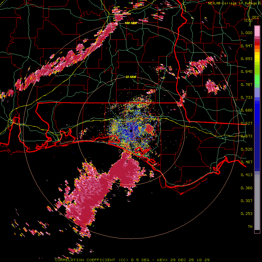Click the 0.787 color scale label
262x262 pixels.
tap(247, 84)
